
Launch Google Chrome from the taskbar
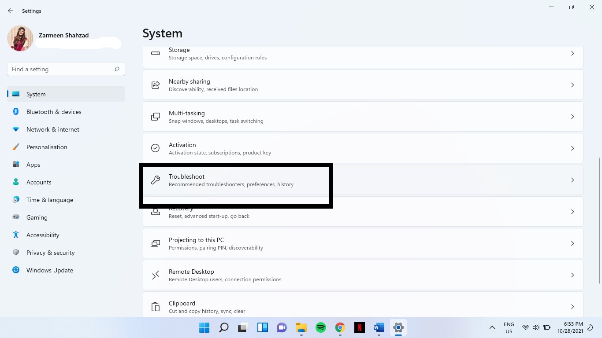(340, 327)
